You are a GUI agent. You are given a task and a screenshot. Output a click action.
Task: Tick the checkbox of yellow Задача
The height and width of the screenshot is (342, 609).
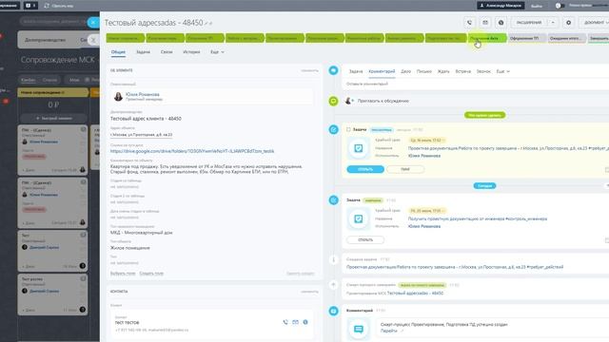[348, 129]
